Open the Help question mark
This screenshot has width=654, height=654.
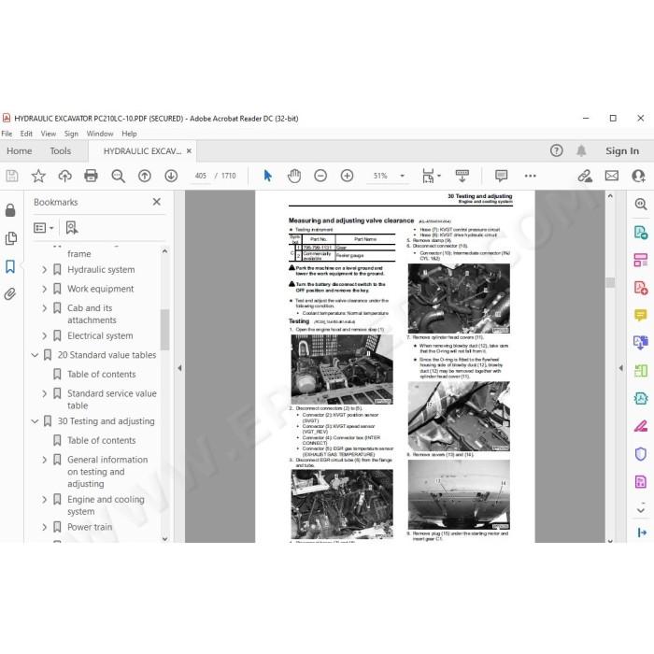557,150
